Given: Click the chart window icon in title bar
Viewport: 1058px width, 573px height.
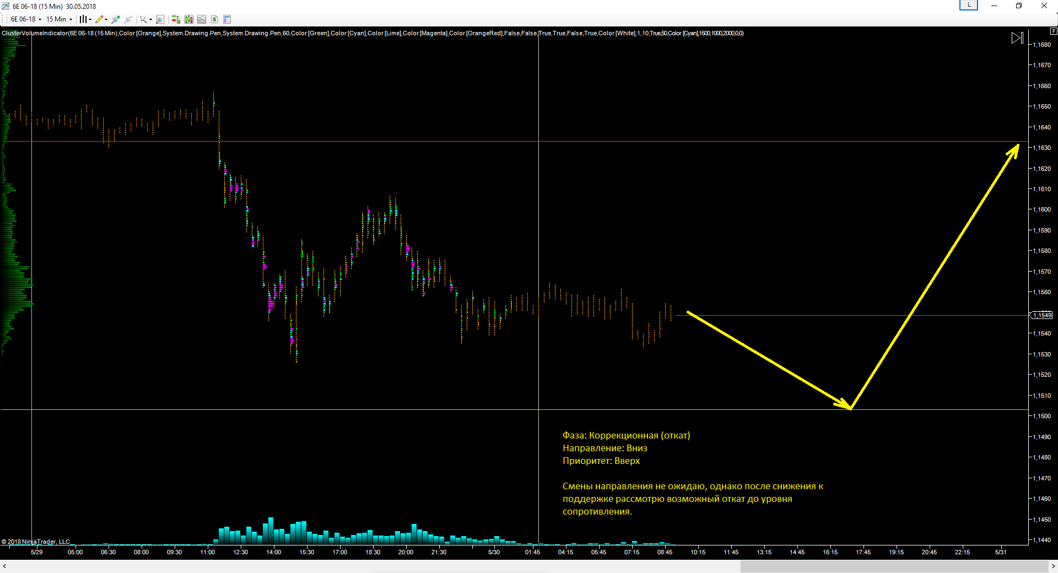Looking at the screenshot, I should coord(6,6).
